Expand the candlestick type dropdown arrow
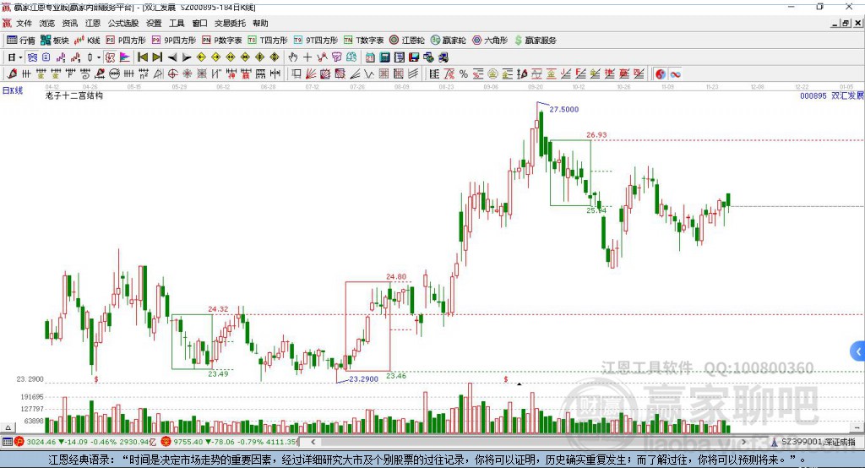The width and height of the screenshot is (865, 468). point(99,57)
